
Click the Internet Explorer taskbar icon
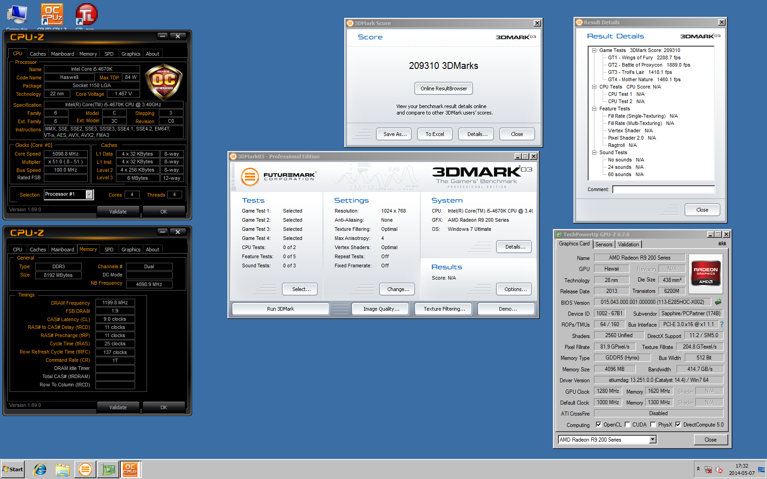(x=40, y=469)
